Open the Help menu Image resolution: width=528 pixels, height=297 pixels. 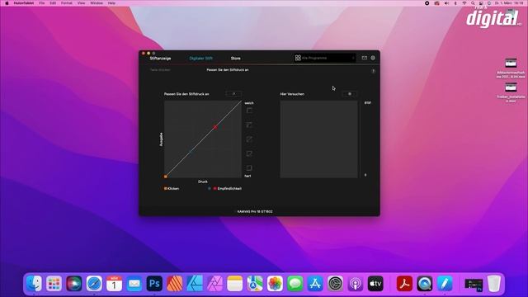point(111,3)
